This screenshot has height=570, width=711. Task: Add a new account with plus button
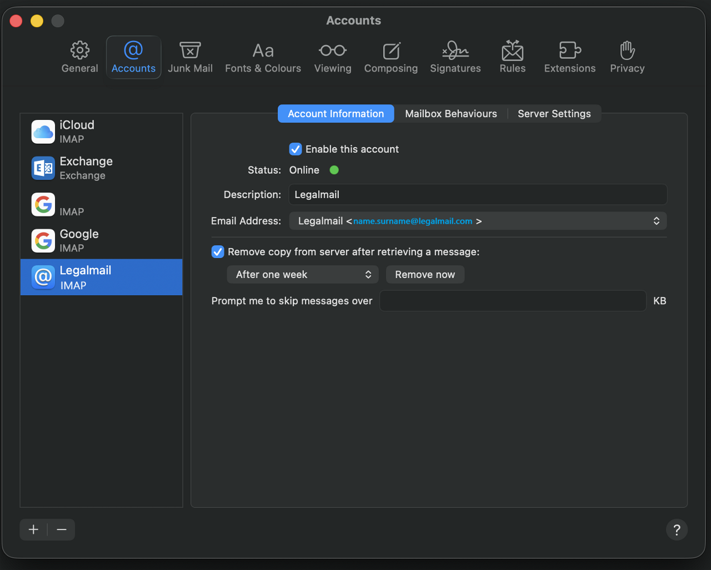pyautogui.click(x=34, y=529)
